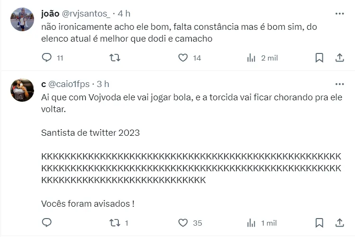Repost joão's tweet
The image size is (355, 237).
click(115, 58)
